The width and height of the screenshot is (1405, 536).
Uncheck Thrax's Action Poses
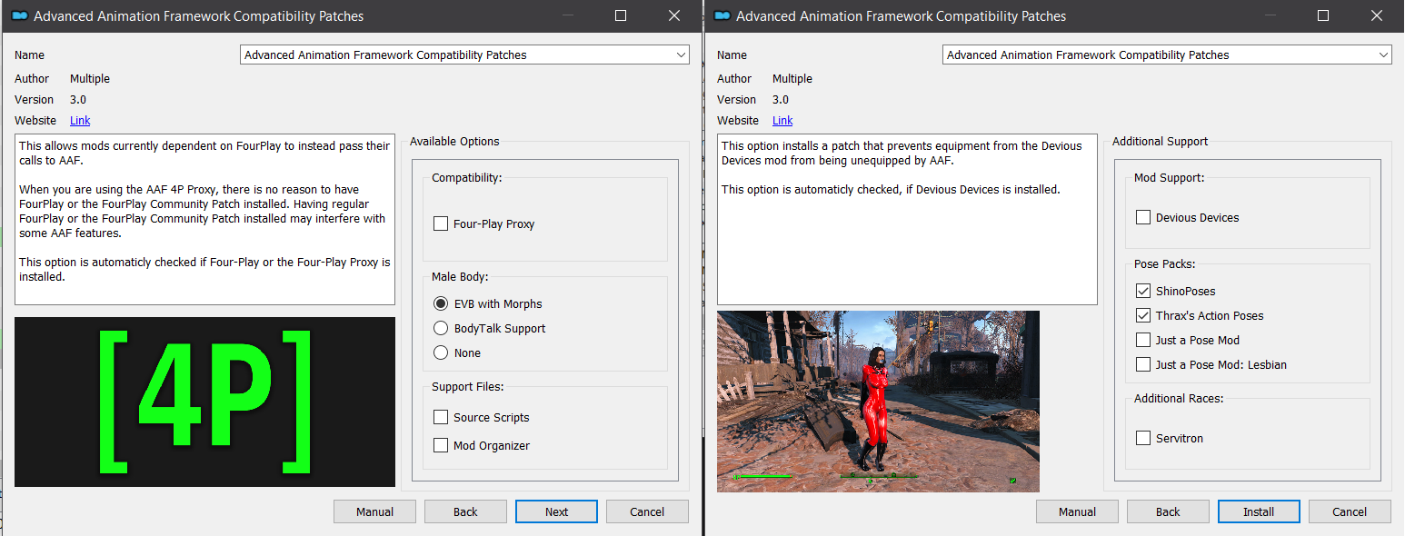1143,315
